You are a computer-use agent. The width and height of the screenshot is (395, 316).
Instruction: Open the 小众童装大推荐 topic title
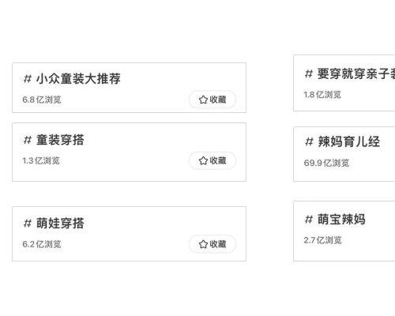tap(78, 78)
